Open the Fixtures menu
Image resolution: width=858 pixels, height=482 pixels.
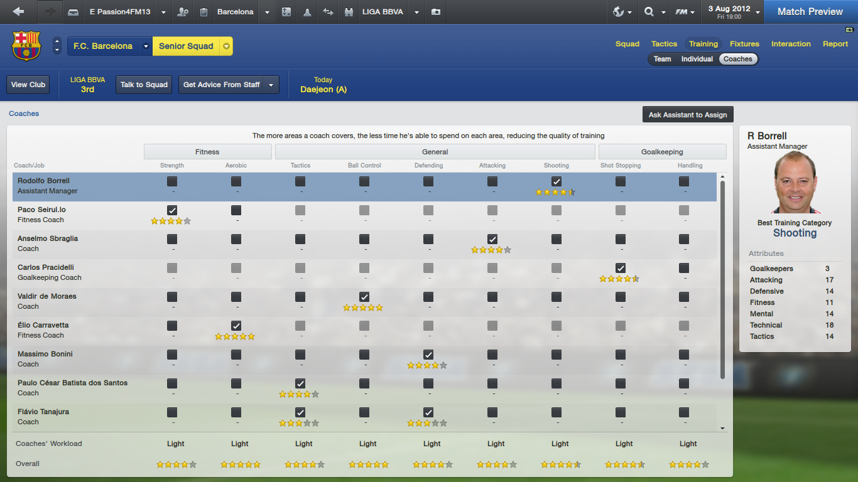point(744,44)
